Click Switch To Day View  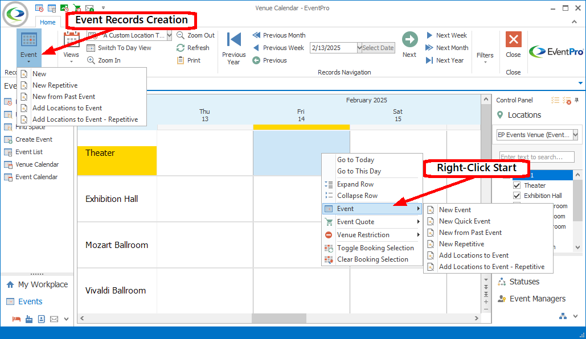[119, 48]
